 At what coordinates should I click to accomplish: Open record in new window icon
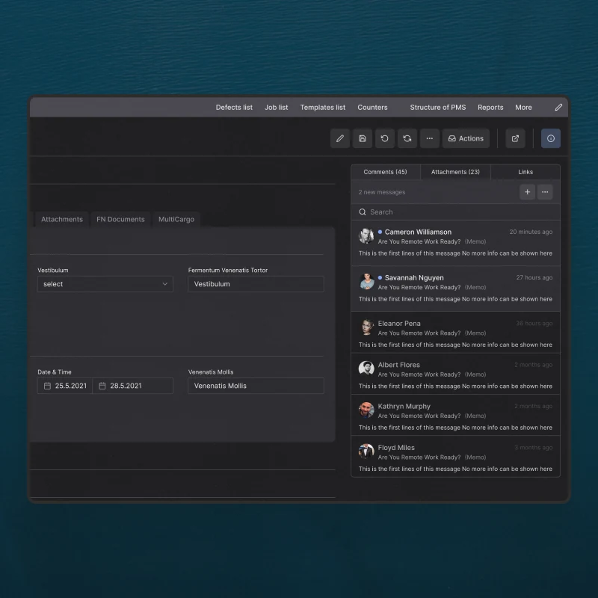tap(515, 138)
